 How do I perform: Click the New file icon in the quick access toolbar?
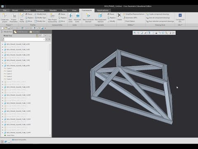click(x=2, y=28)
